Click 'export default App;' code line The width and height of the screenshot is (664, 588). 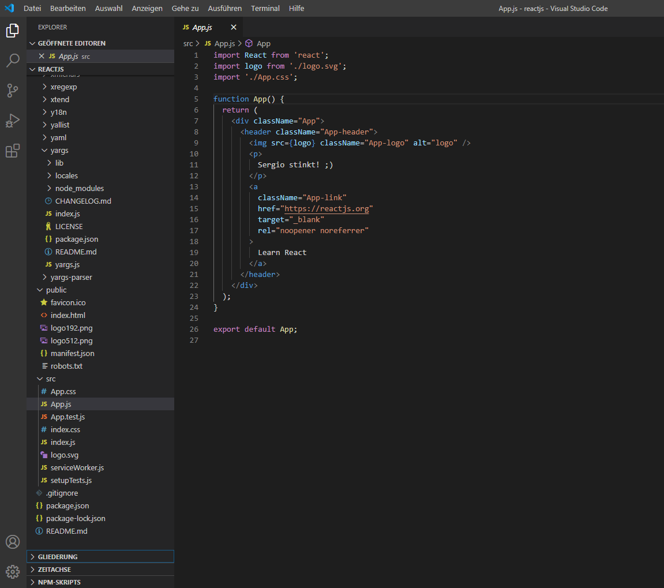pyautogui.click(x=256, y=329)
